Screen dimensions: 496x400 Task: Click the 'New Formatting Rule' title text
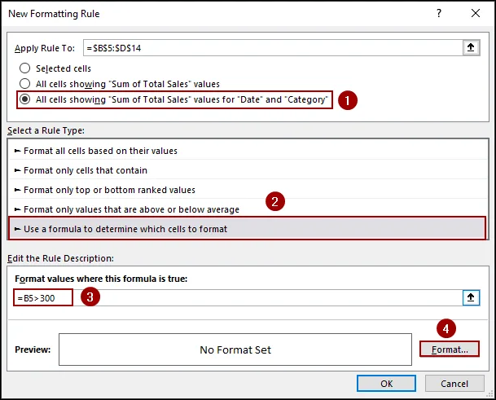pyautogui.click(x=54, y=14)
